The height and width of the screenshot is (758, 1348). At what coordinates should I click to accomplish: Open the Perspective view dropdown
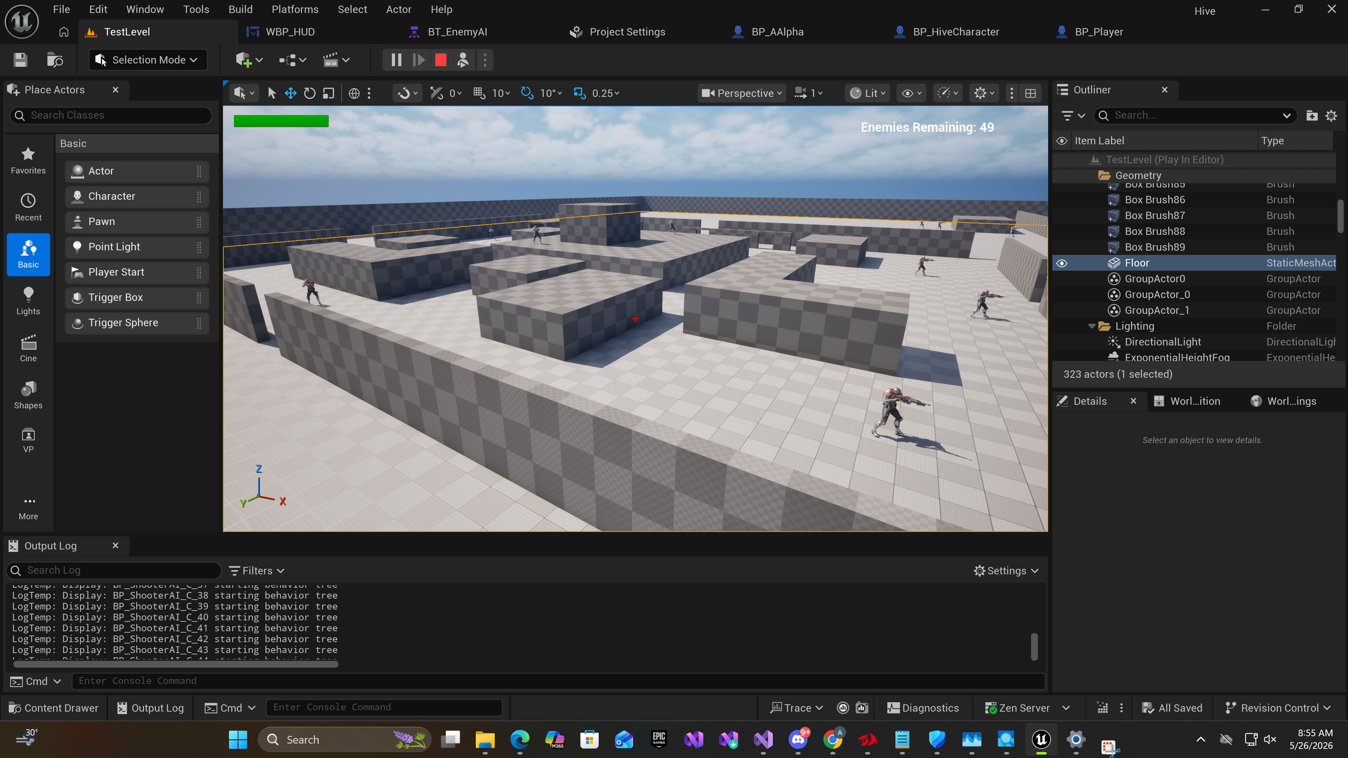click(x=742, y=93)
